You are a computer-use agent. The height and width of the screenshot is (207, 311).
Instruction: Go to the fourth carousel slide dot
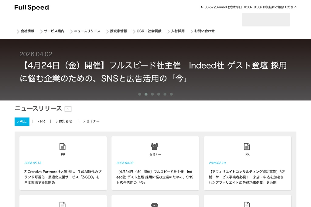tap(159, 94)
